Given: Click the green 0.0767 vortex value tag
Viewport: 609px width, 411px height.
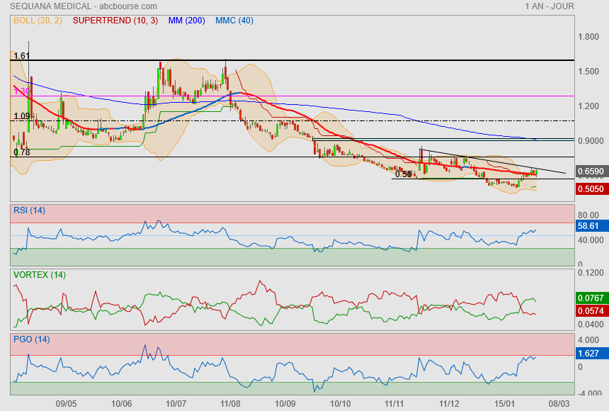Looking at the screenshot, I should 590,298.
